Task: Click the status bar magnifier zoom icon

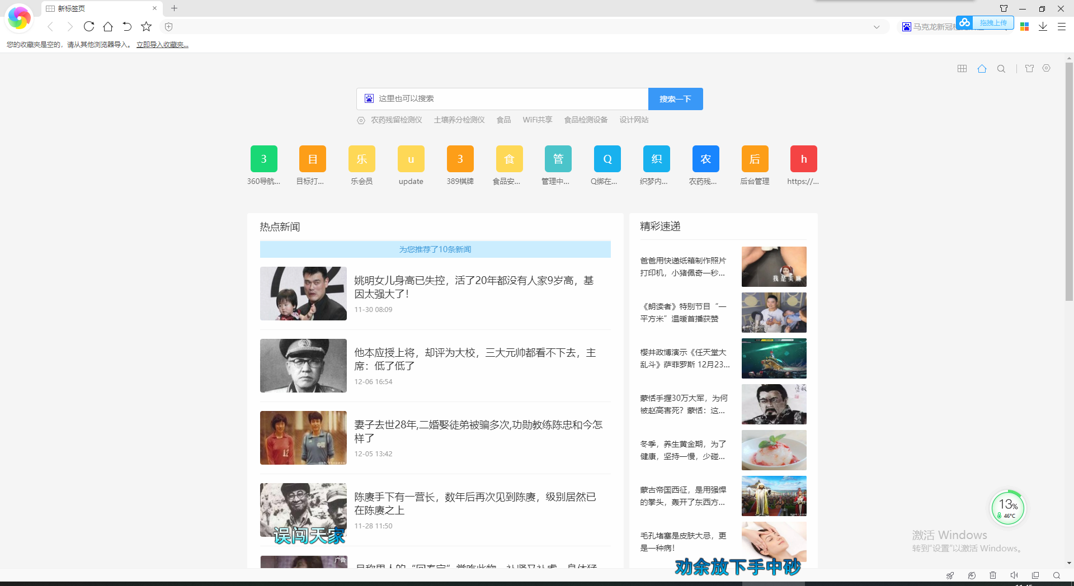Action: pos(1057,575)
